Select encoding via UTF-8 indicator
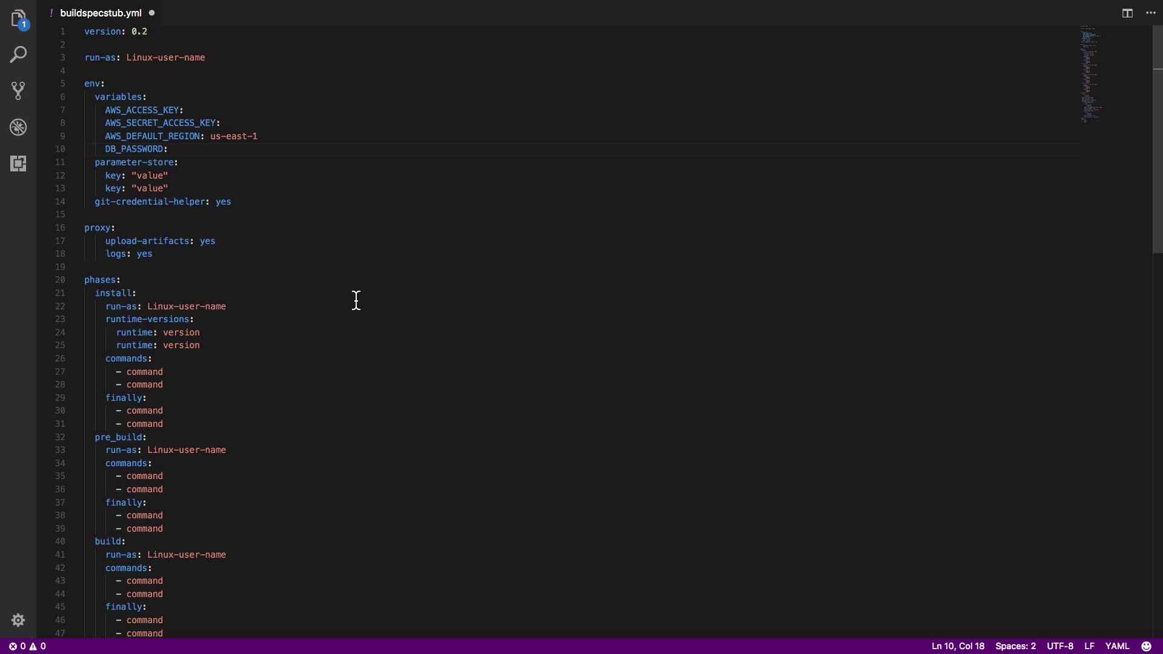Viewport: 1163px width, 654px height. 1060,646
